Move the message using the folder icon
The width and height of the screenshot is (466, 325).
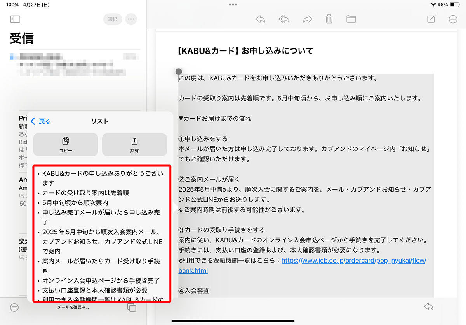click(x=351, y=19)
